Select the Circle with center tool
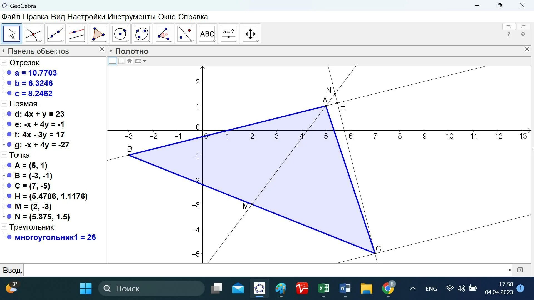 [x=120, y=34]
